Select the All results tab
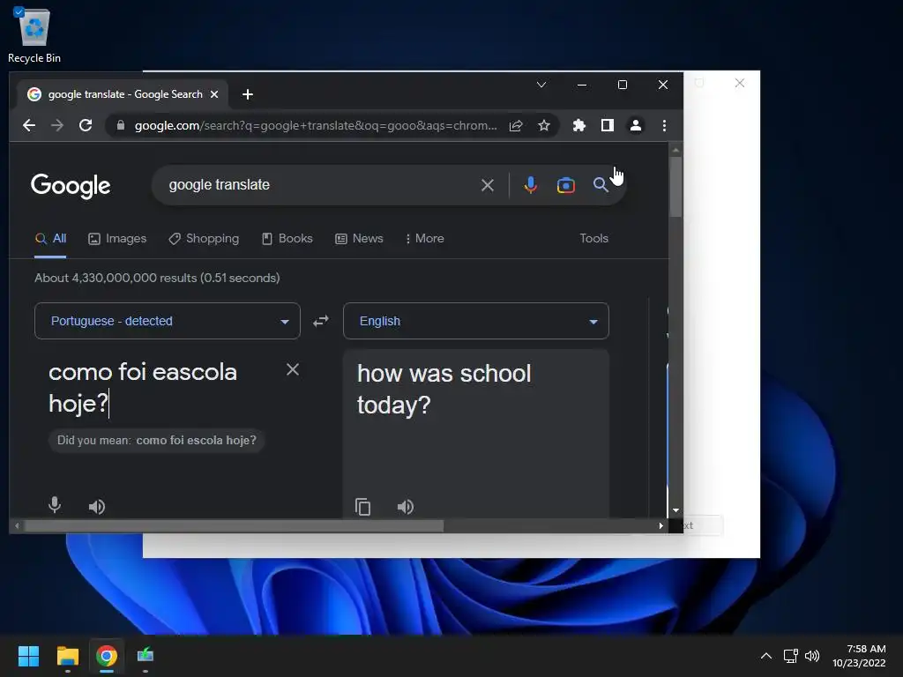Image resolution: width=903 pixels, height=677 pixels. [x=50, y=238]
